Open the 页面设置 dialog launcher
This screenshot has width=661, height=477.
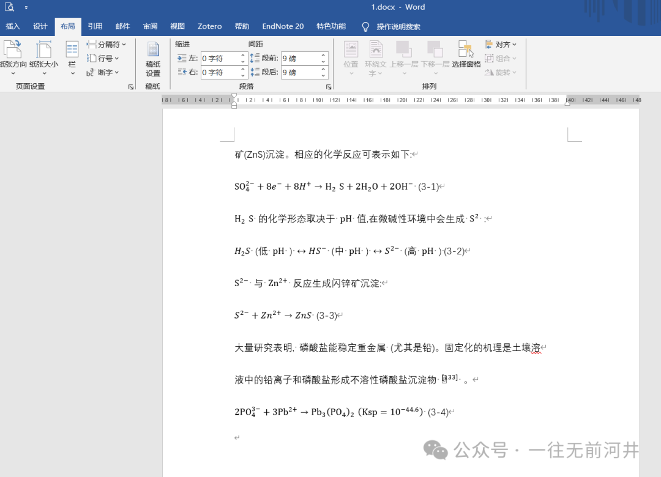click(x=131, y=87)
